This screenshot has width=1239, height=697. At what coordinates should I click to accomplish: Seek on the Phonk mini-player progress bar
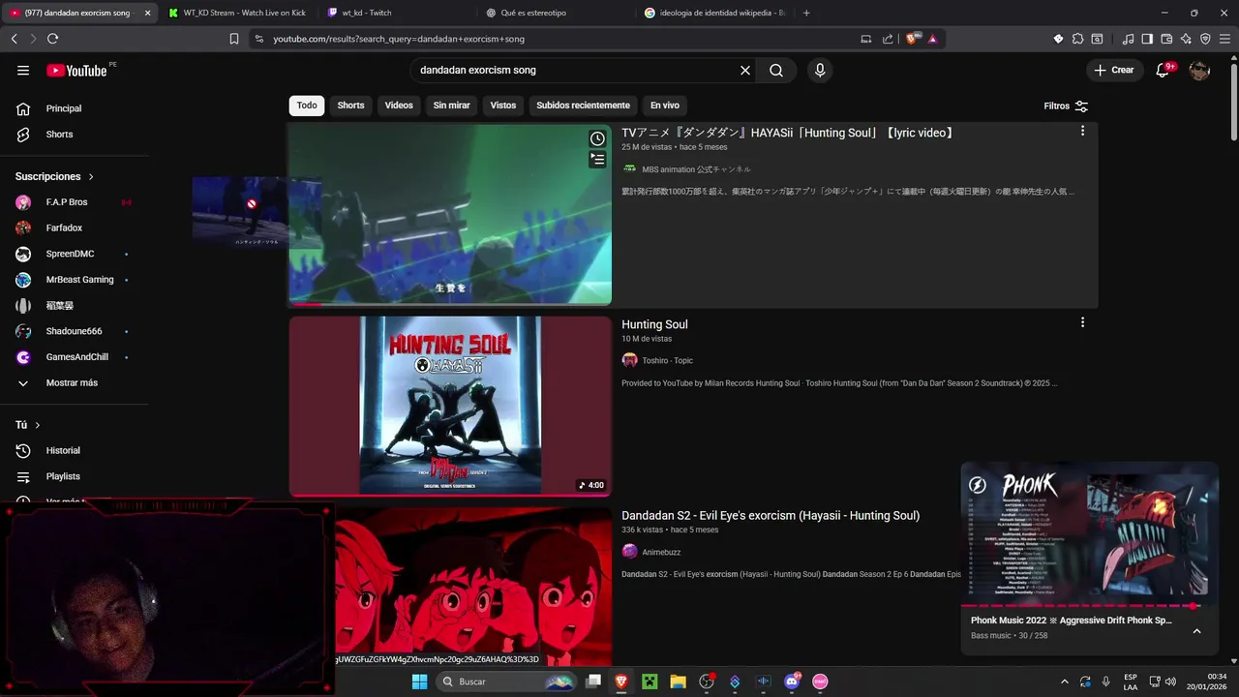pos(1089,606)
